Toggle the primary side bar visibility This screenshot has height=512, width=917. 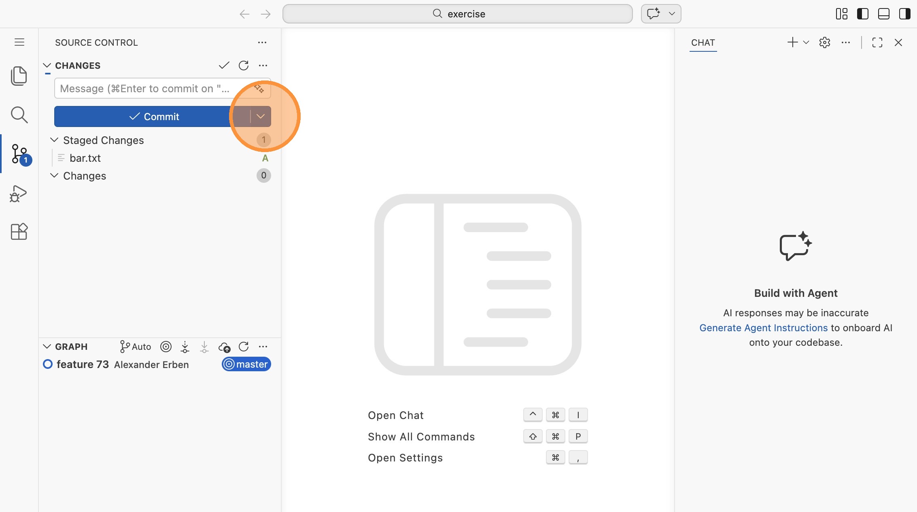(862, 14)
